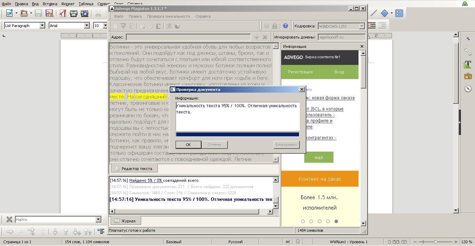Click the green Регистрация button
475x246 pixels.
click(x=300, y=72)
